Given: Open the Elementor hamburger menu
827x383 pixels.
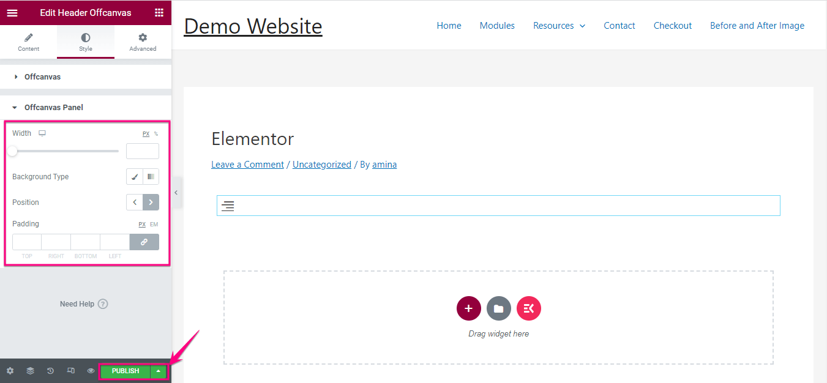Looking at the screenshot, I should (12, 13).
